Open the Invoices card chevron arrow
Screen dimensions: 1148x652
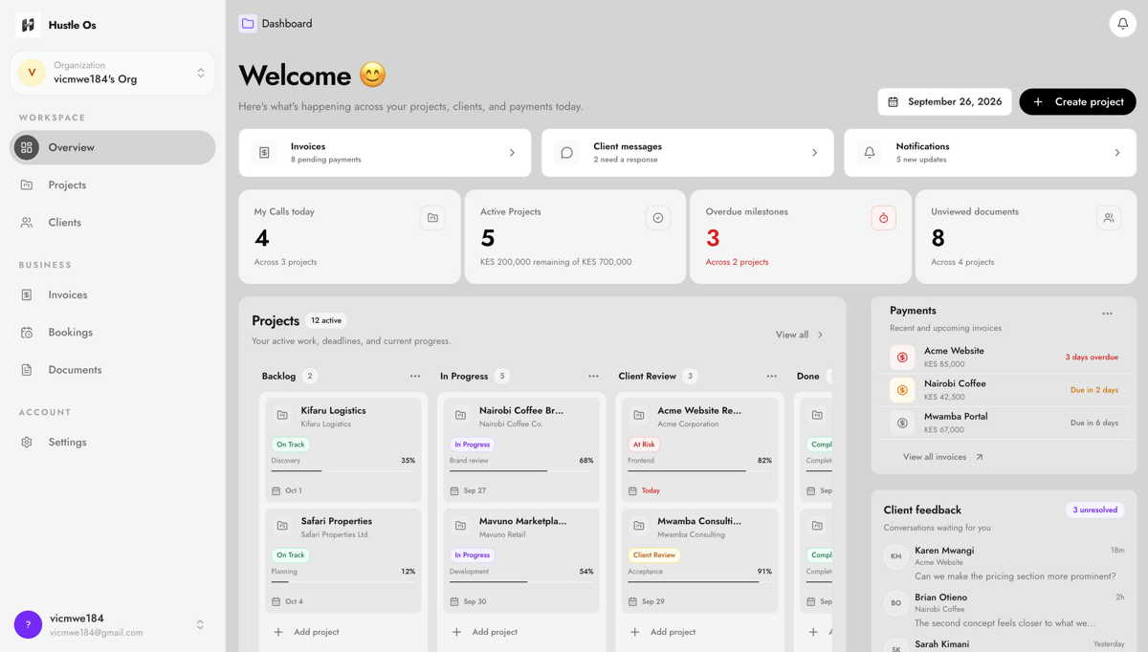pos(512,153)
